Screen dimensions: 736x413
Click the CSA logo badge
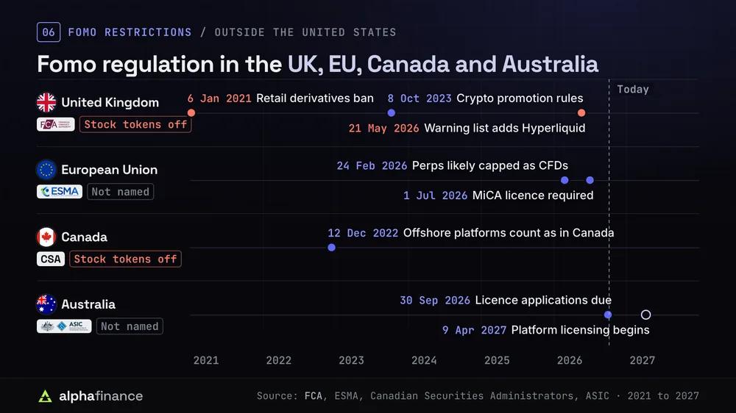(x=51, y=259)
